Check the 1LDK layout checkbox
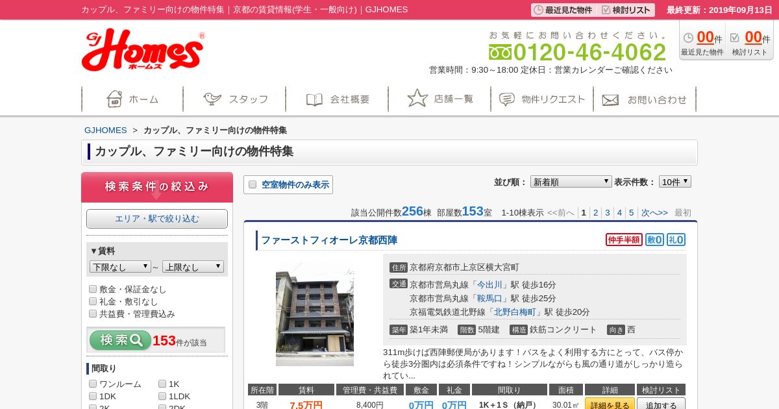This screenshot has height=409, width=779. point(162,396)
